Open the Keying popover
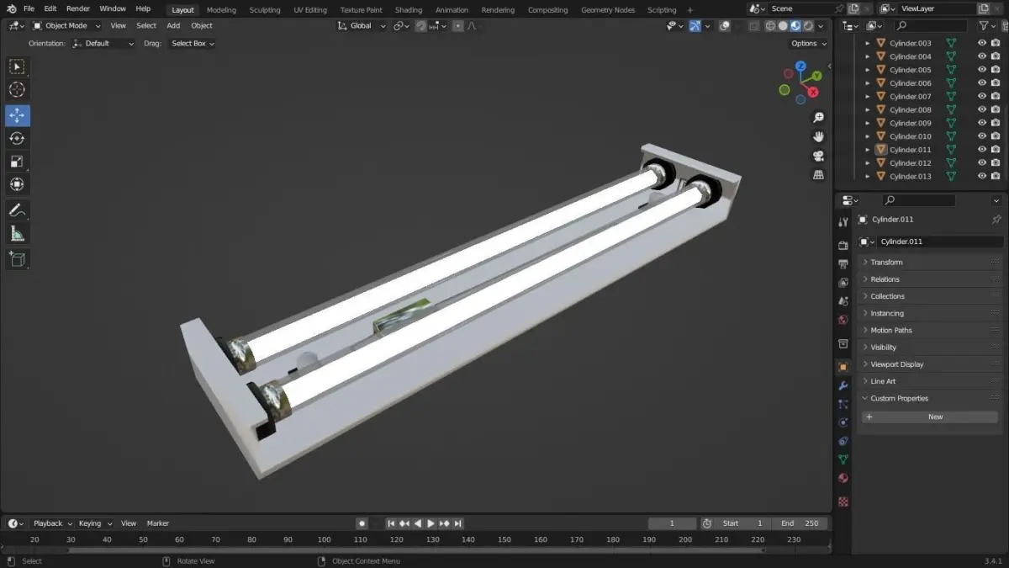 pos(94,523)
